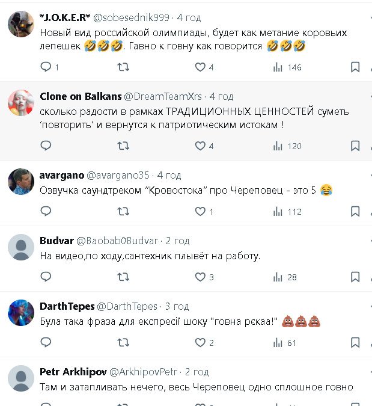
Task: Bookmark the Budvar comment
Action: [355, 277]
